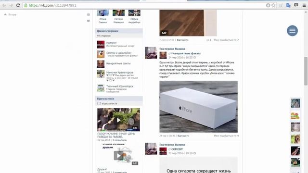Screen dimensions: 308x173
Task: Play the 3:51 video thumbnail
Action: coord(119,120)
